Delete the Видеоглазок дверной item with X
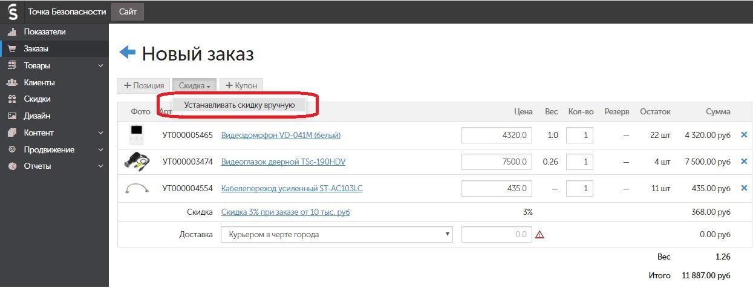Screen dimensions: 753x288 tap(745, 162)
